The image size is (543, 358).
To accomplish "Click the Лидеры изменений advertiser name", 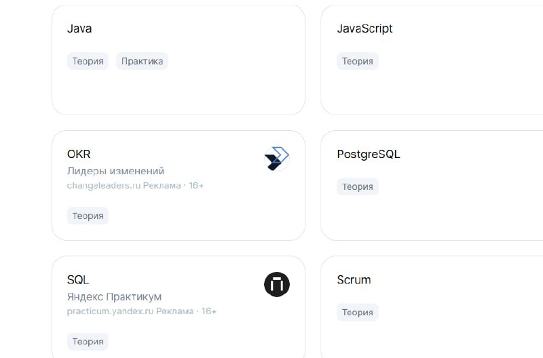I will (115, 171).
